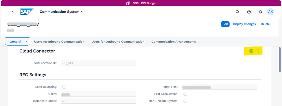Switch to Users for Outbound Communication tab

[x=118, y=42]
